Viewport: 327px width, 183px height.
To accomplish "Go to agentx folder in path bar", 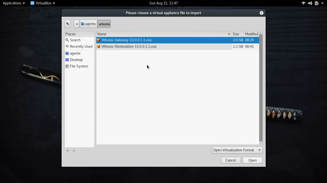I will [88, 24].
